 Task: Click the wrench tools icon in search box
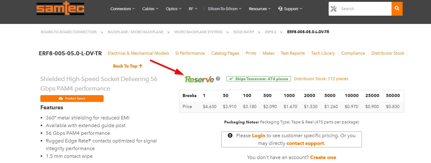[334, 9]
